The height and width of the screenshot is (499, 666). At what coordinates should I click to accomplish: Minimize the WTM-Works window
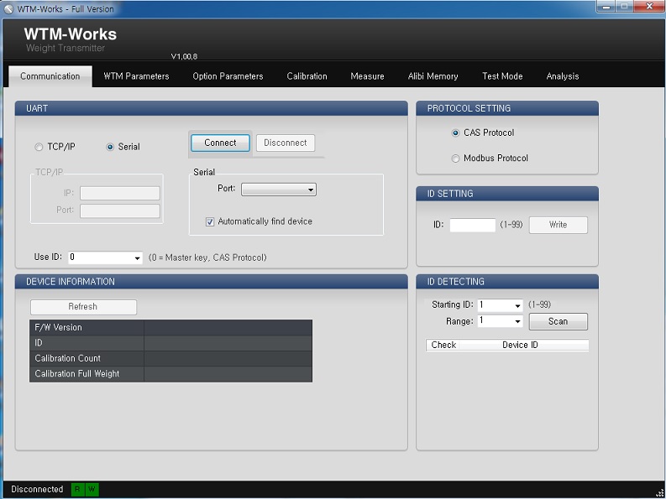coord(606,7)
